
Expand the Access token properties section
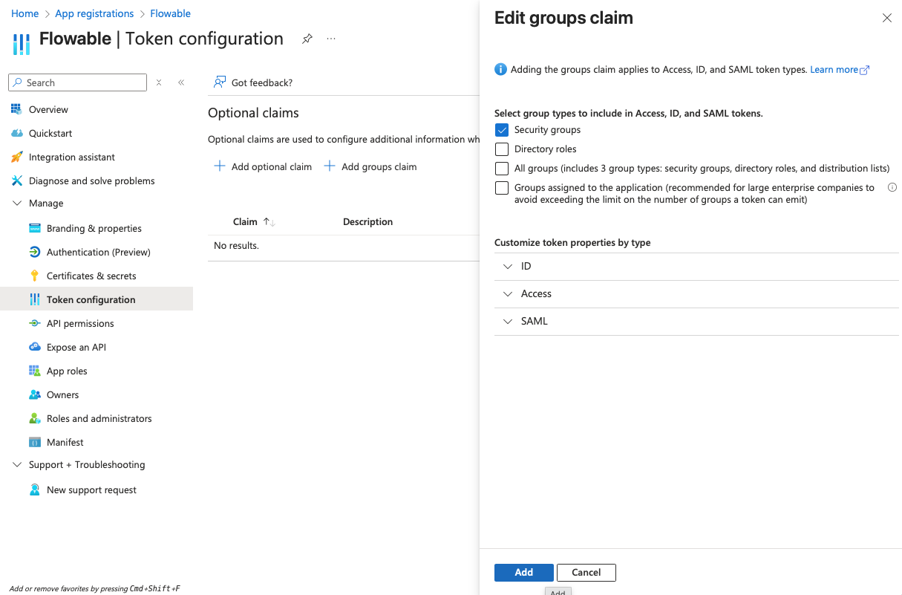(x=508, y=293)
